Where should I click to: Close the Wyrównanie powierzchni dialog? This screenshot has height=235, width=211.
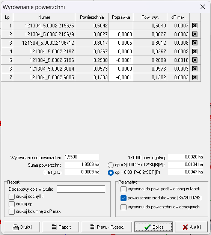pos(203,7)
